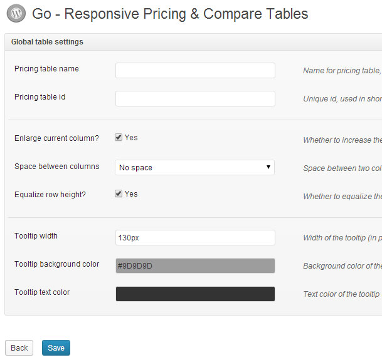Open Tooltip background color picker
This screenshot has height=360, width=382.
tap(195, 265)
